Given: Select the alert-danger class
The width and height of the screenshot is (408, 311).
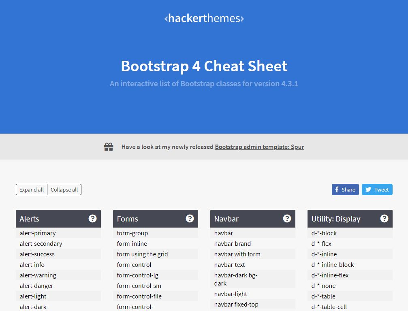Looking at the screenshot, I should point(58,286).
